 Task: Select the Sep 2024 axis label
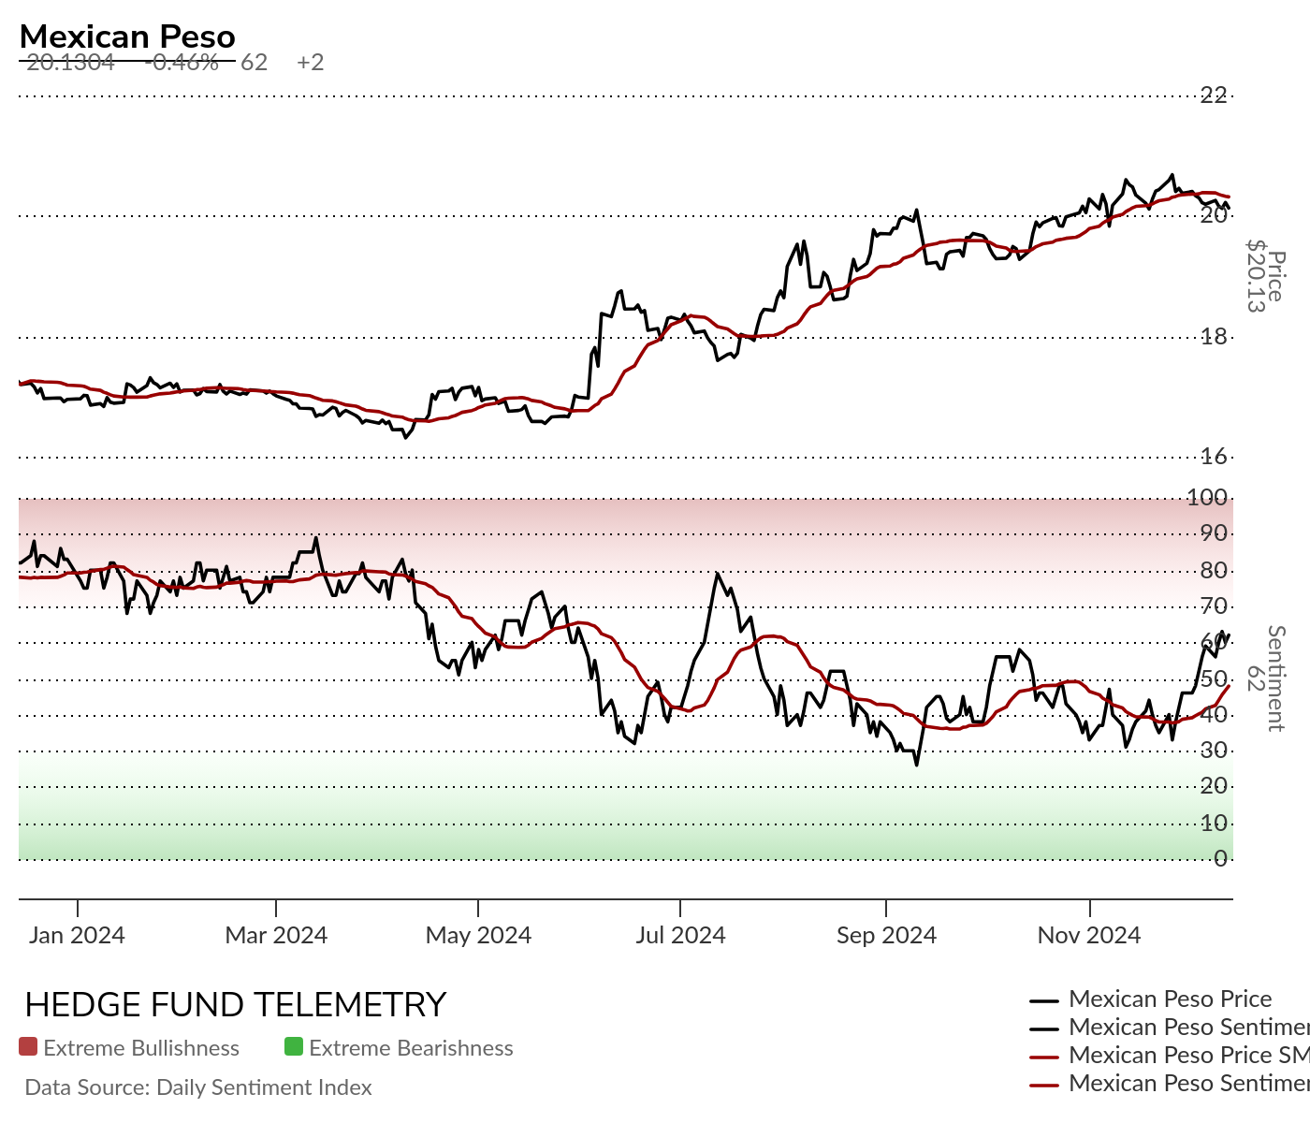(x=886, y=935)
